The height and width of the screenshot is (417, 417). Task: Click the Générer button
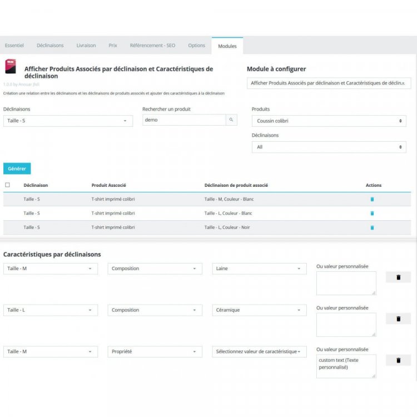17,168
